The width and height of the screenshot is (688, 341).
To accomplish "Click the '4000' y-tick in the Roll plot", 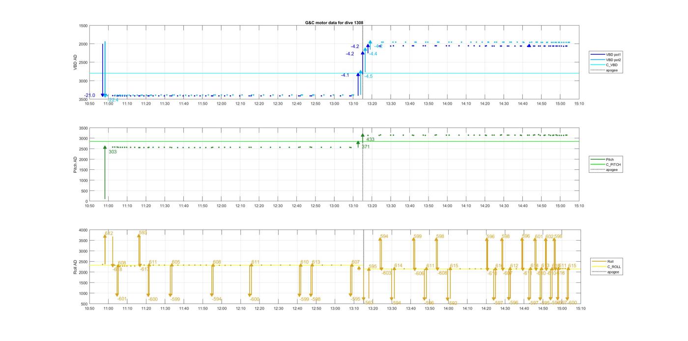I will (x=84, y=230).
